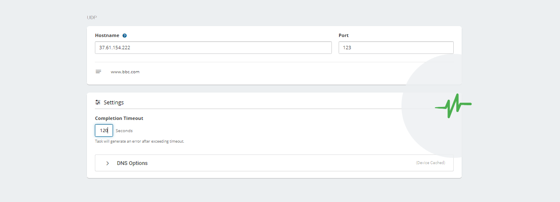Click the Port label

tap(344, 36)
